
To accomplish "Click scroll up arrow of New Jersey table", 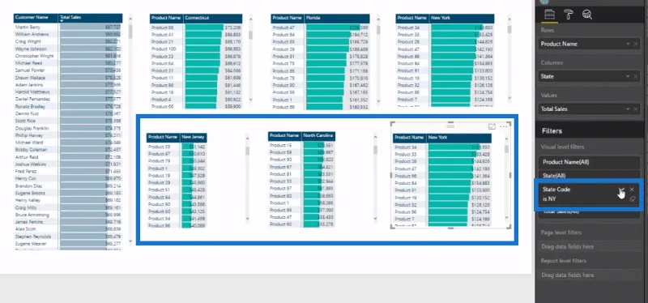I will [248, 139].
